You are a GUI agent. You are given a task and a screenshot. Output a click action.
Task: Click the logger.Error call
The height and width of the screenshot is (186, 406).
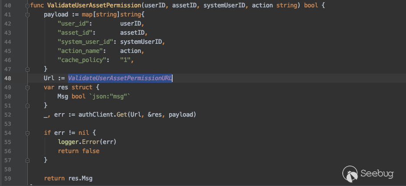click(87, 142)
